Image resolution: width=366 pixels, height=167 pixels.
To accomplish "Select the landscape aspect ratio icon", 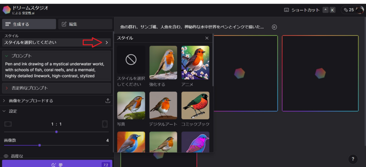I will 8,124.
